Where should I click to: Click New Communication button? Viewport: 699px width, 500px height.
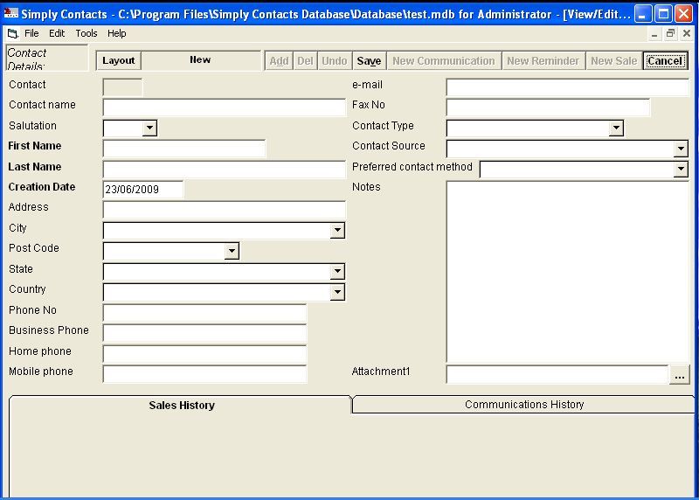click(x=444, y=60)
